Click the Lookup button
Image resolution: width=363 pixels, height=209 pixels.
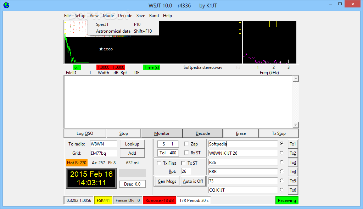(132, 144)
